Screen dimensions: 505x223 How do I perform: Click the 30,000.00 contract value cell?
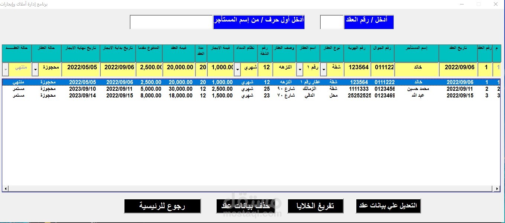tap(181, 89)
